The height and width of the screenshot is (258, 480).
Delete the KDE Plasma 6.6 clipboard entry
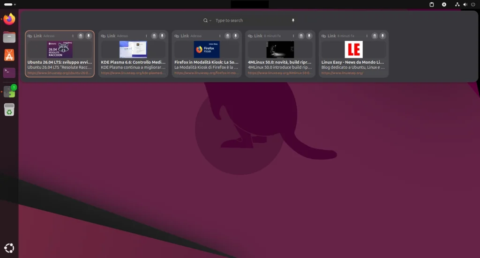[x=154, y=36]
